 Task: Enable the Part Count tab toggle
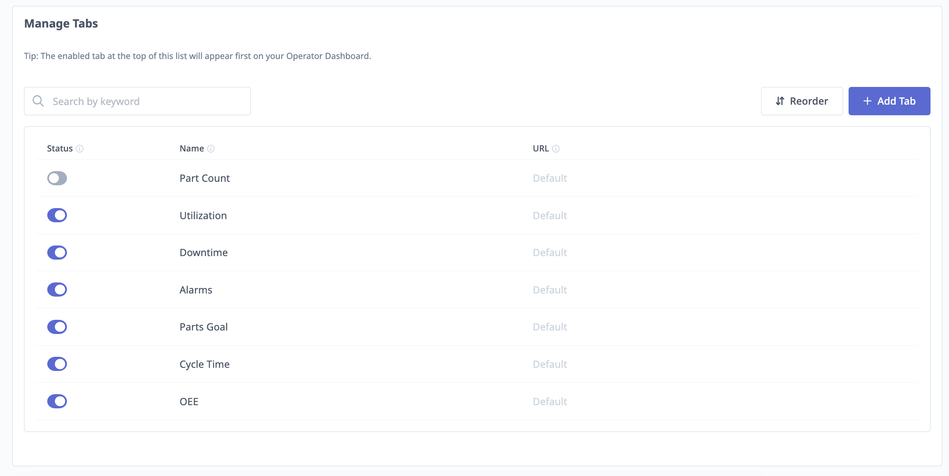[x=57, y=178]
